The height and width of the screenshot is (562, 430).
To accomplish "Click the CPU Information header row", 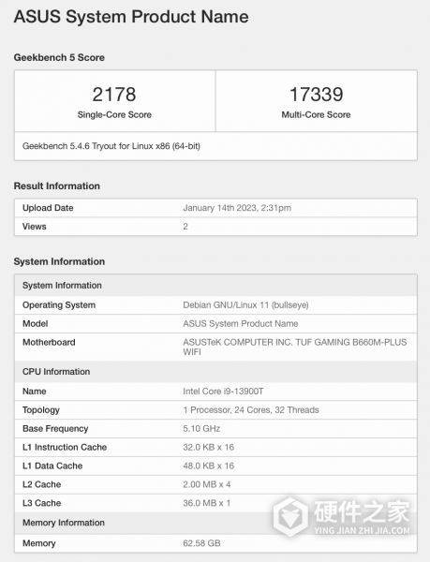I will pyautogui.click(x=215, y=371).
